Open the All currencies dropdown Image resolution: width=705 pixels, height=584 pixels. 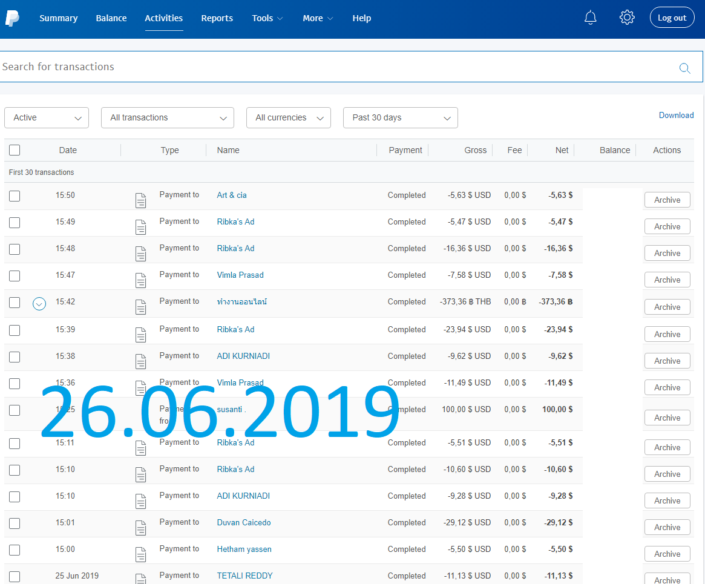[x=288, y=117]
